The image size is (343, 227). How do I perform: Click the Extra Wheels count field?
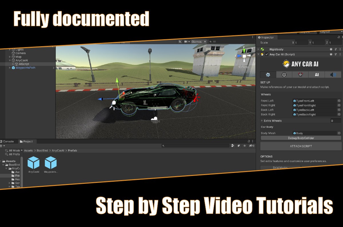(336, 121)
